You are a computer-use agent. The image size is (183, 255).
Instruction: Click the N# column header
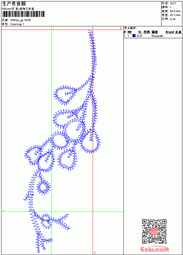coord(129,32)
